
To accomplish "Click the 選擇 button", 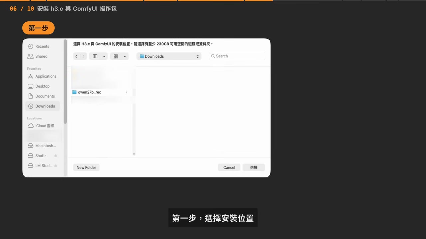I will click(x=254, y=167).
